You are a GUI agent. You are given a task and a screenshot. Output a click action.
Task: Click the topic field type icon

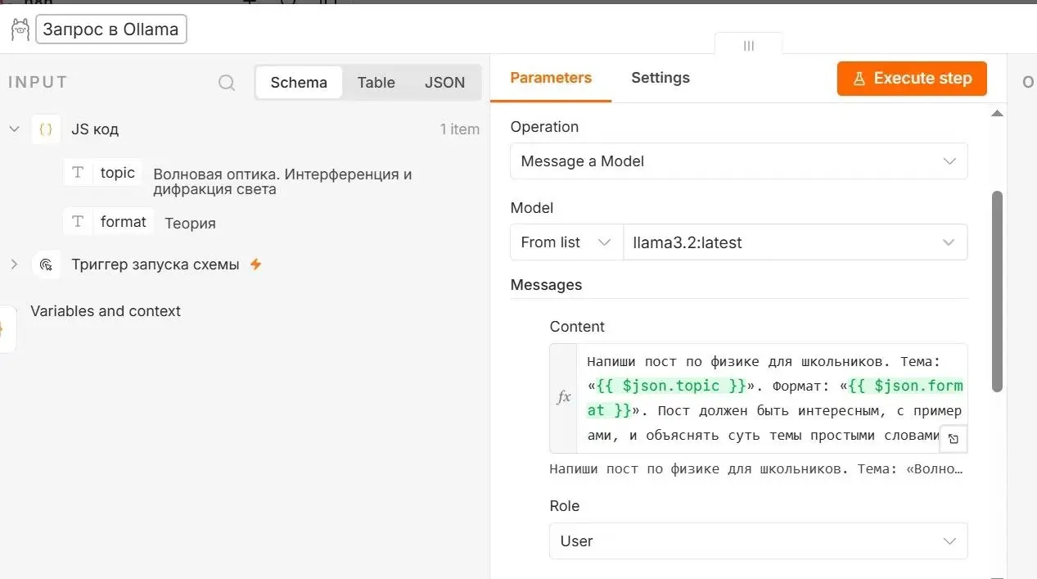point(78,173)
